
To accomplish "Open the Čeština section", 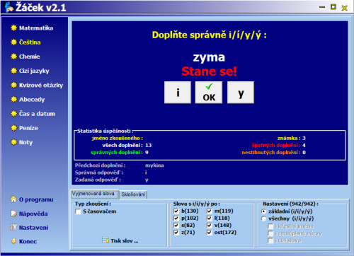I will 30,42.
